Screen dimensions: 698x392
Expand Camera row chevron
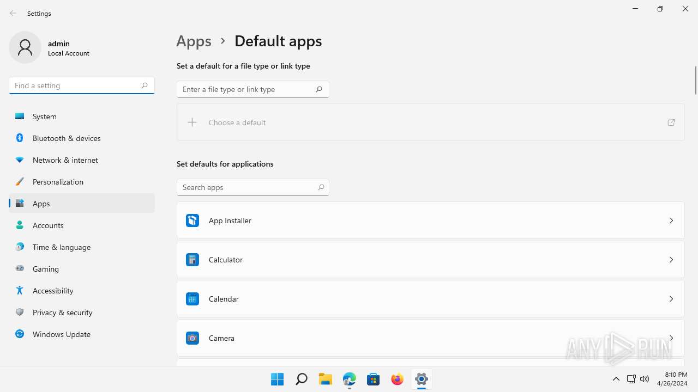coord(671,338)
